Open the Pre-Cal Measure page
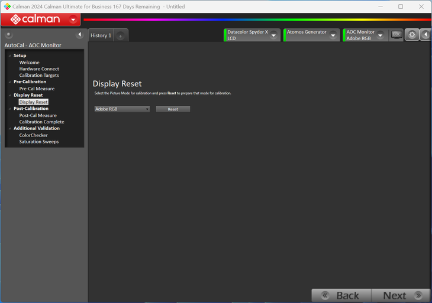The image size is (432, 303). click(37, 89)
